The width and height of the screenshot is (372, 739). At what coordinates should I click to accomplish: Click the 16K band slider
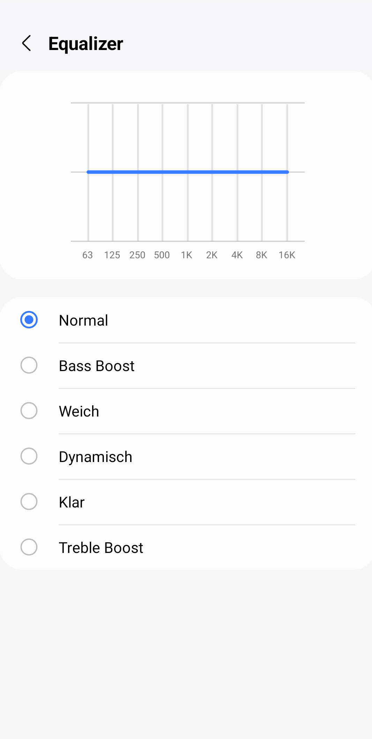(x=287, y=172)
